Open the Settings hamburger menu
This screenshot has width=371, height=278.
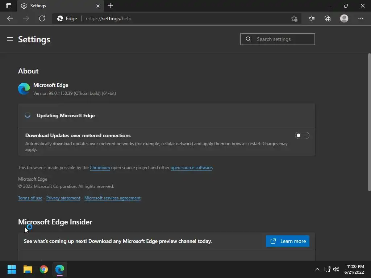click(x=10, y=39)
